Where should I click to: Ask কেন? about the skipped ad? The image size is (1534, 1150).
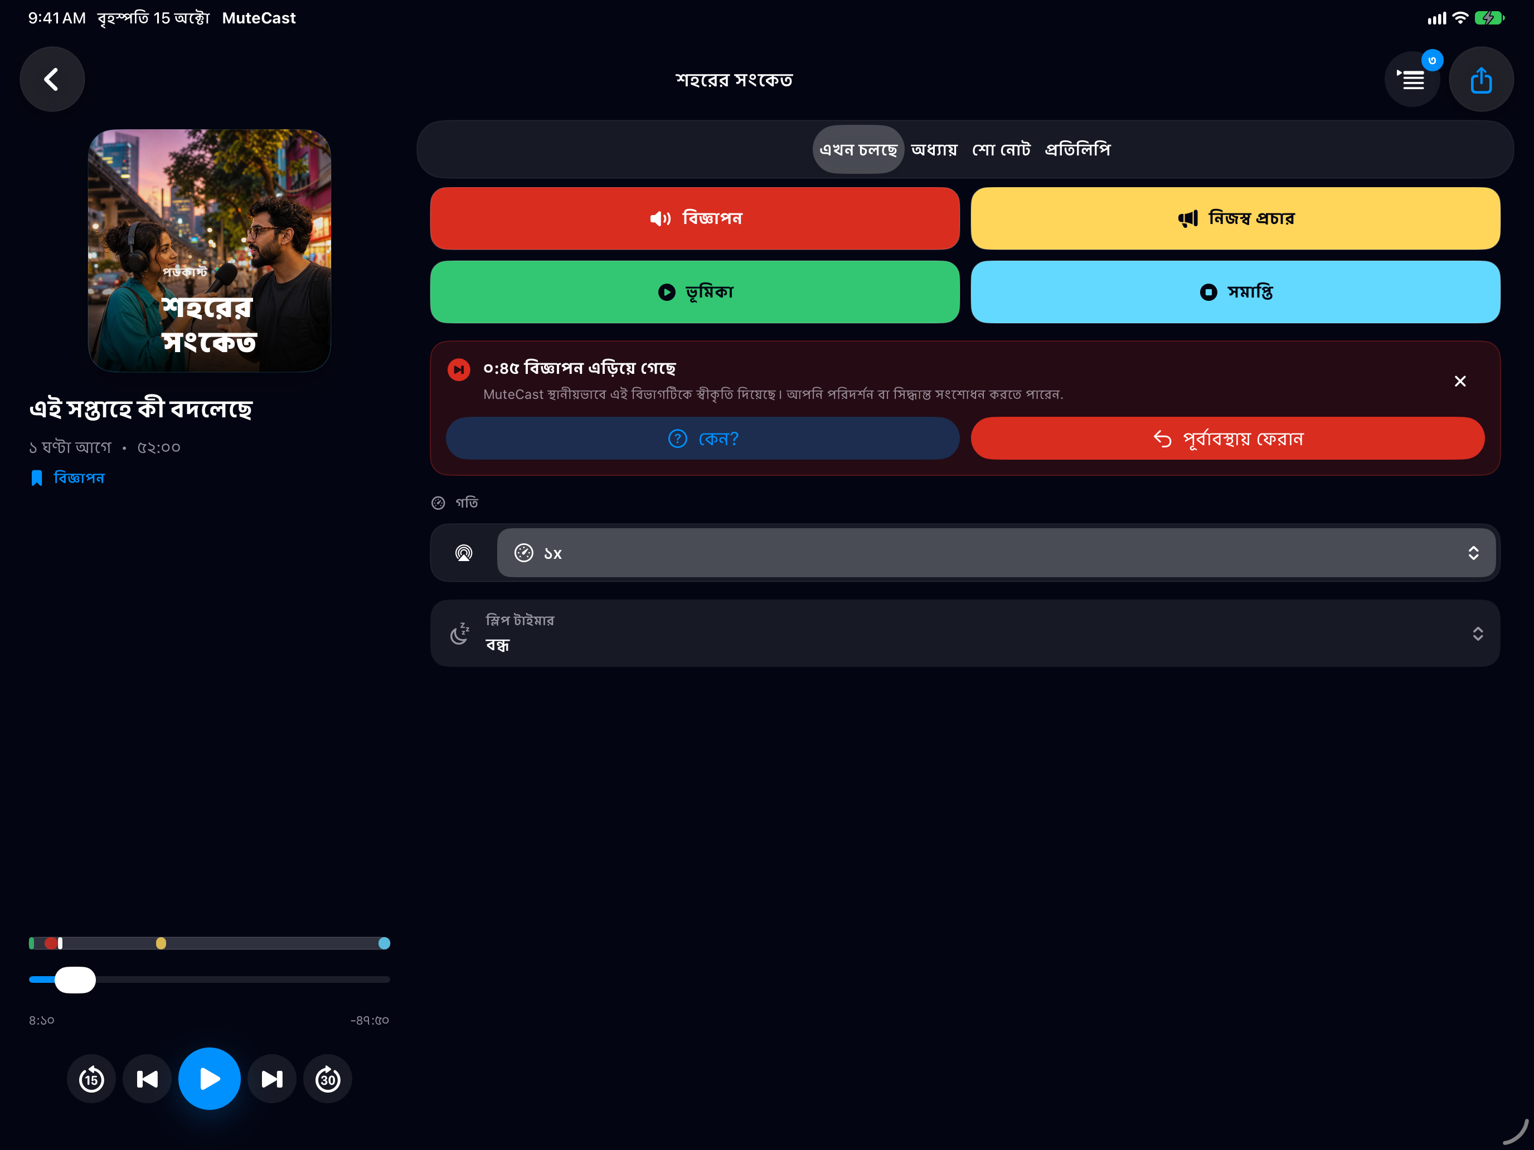click(702, 438)
